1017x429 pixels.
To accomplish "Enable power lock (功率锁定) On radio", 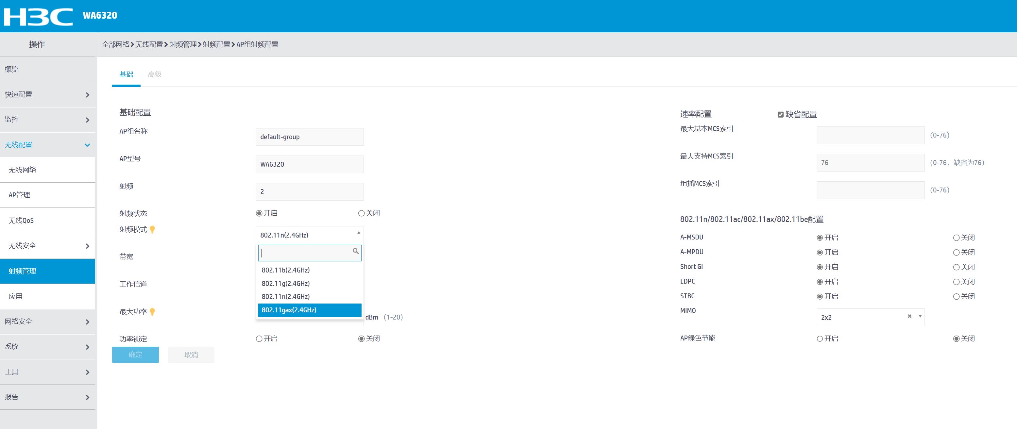I will coord(259,339).
